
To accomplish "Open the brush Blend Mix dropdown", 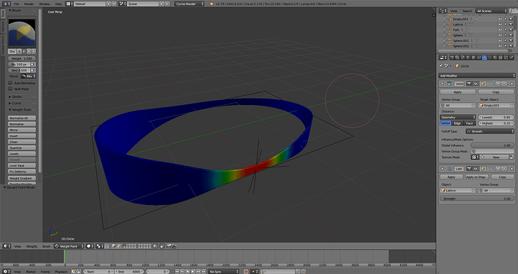I will [x=28, y=77].
